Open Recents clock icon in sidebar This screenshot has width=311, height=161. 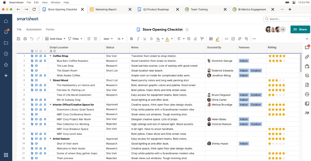[6, 54]
